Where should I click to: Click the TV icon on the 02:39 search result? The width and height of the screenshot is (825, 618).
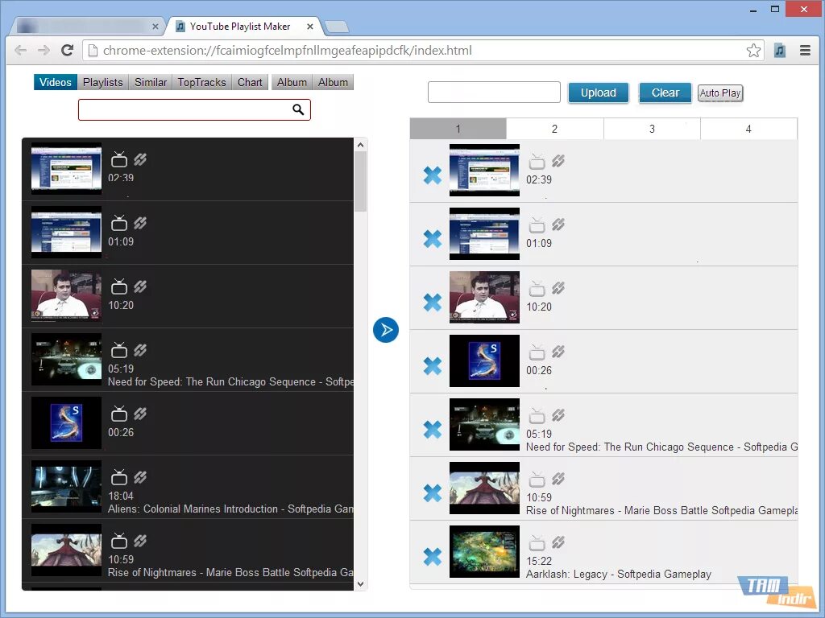coord(119,159)
